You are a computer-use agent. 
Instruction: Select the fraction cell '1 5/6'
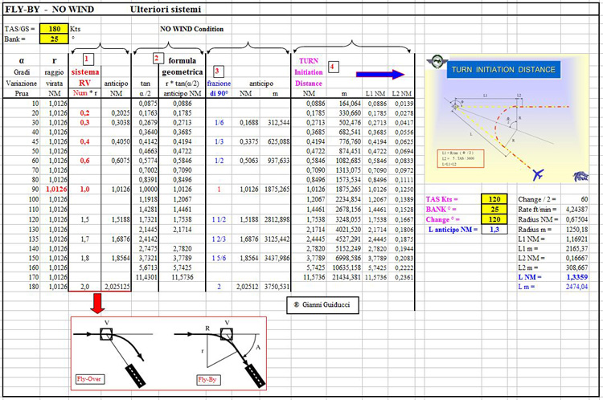point(219,258)
